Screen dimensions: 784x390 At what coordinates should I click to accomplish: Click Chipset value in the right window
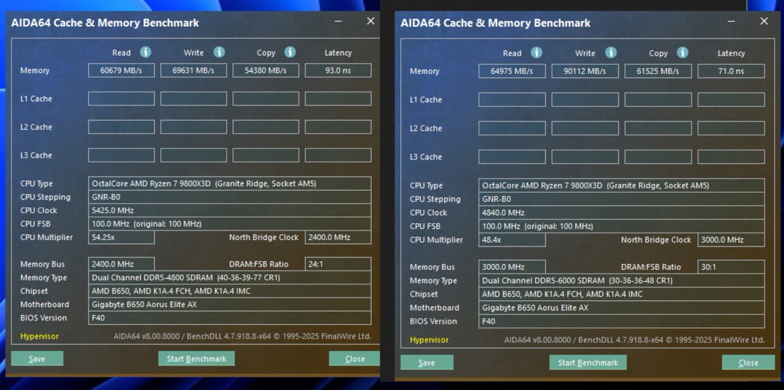tap(621, 294)
